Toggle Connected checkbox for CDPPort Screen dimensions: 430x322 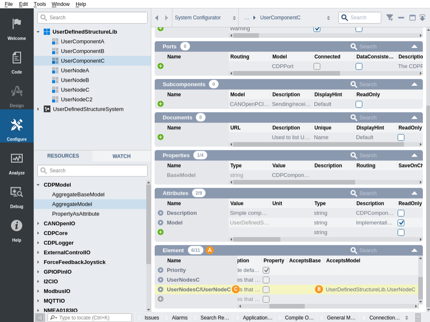(317, 66)
